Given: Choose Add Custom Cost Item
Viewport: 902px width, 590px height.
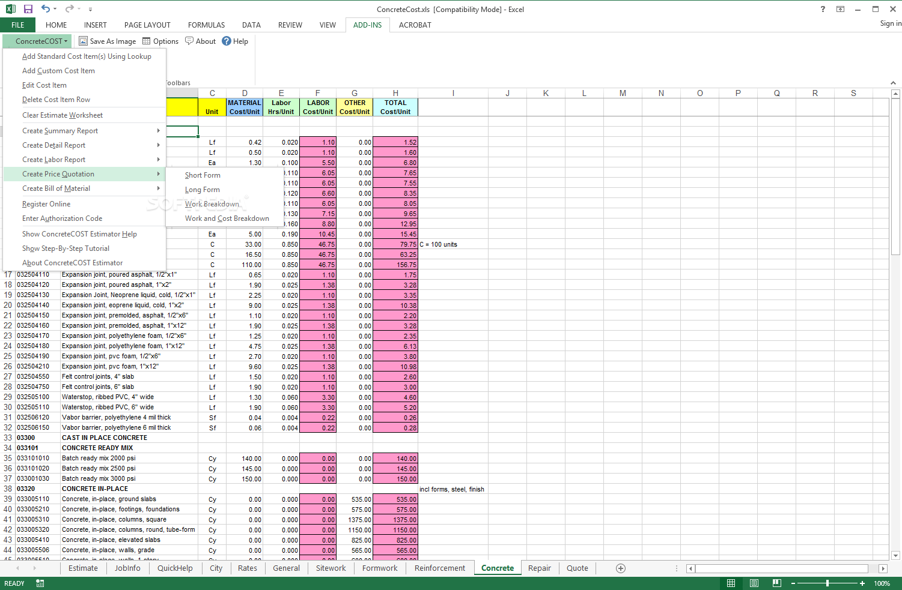Looking at the screenshot, I should [x=85, y=71].
